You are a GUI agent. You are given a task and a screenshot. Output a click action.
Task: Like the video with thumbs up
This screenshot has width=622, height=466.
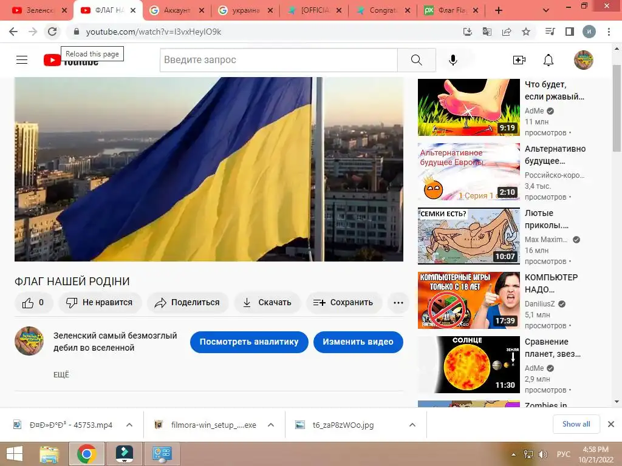click(33, 303)
